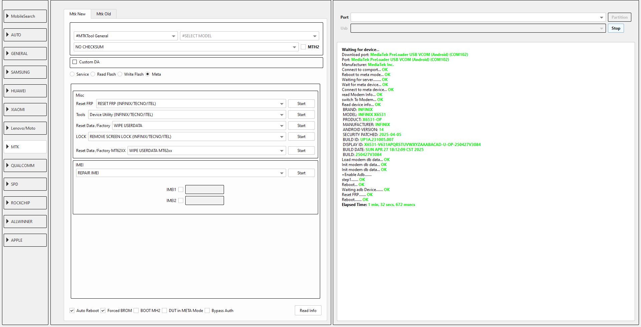Open the Reset FRP options dropdown
Image resolution: width=641 pixels, height=327 pixels.
[x=191, y=103]
